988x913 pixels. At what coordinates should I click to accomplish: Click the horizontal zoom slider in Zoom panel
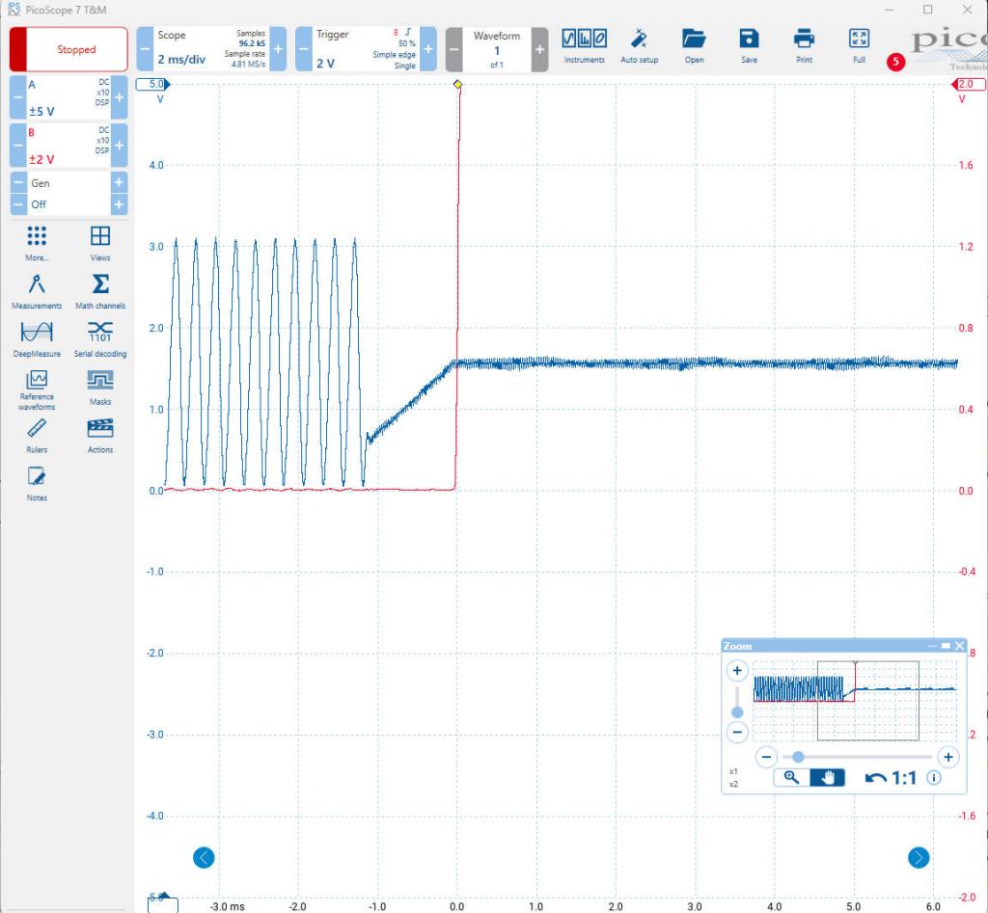point(799,757)
